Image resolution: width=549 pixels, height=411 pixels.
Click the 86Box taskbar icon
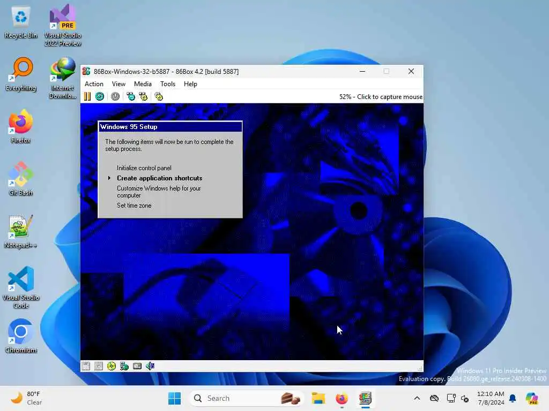pyautogui.click(x=365, y=398)
